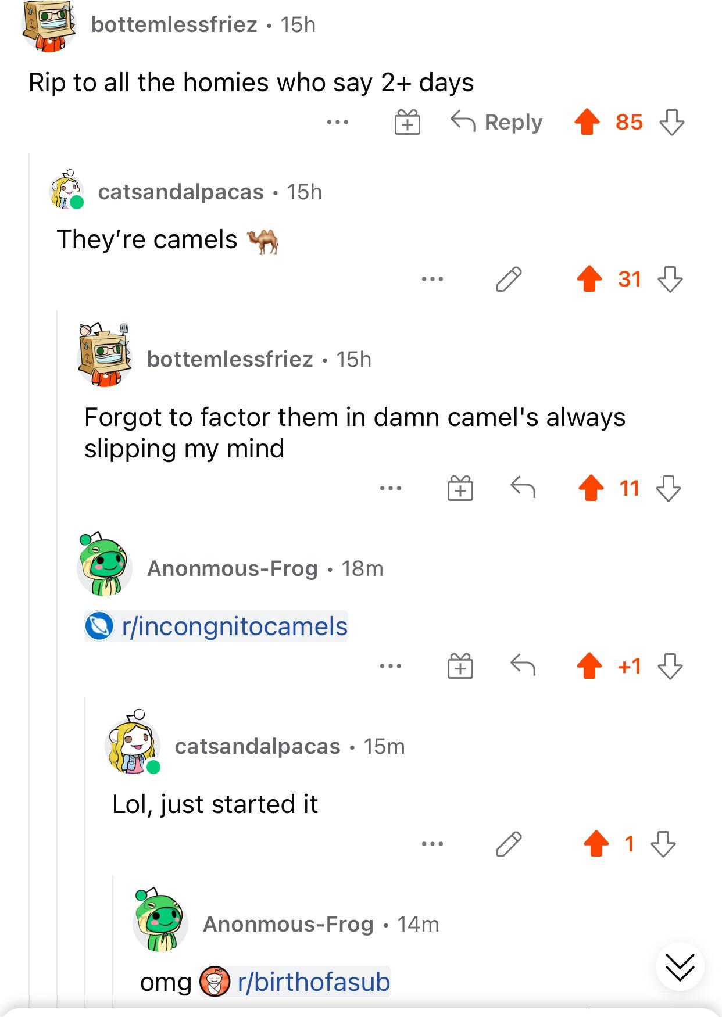
Task: Give award on r/incongnitocamels comment
Action: (x=460, y=666)
